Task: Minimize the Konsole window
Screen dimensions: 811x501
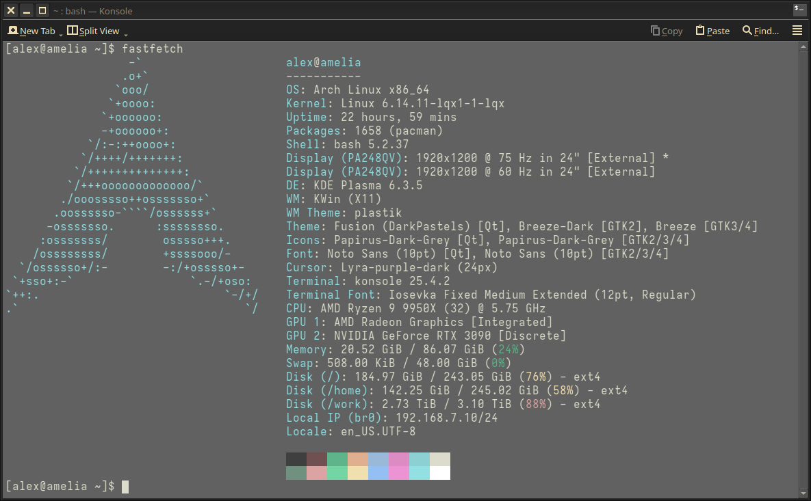Action: pos(27,10)
